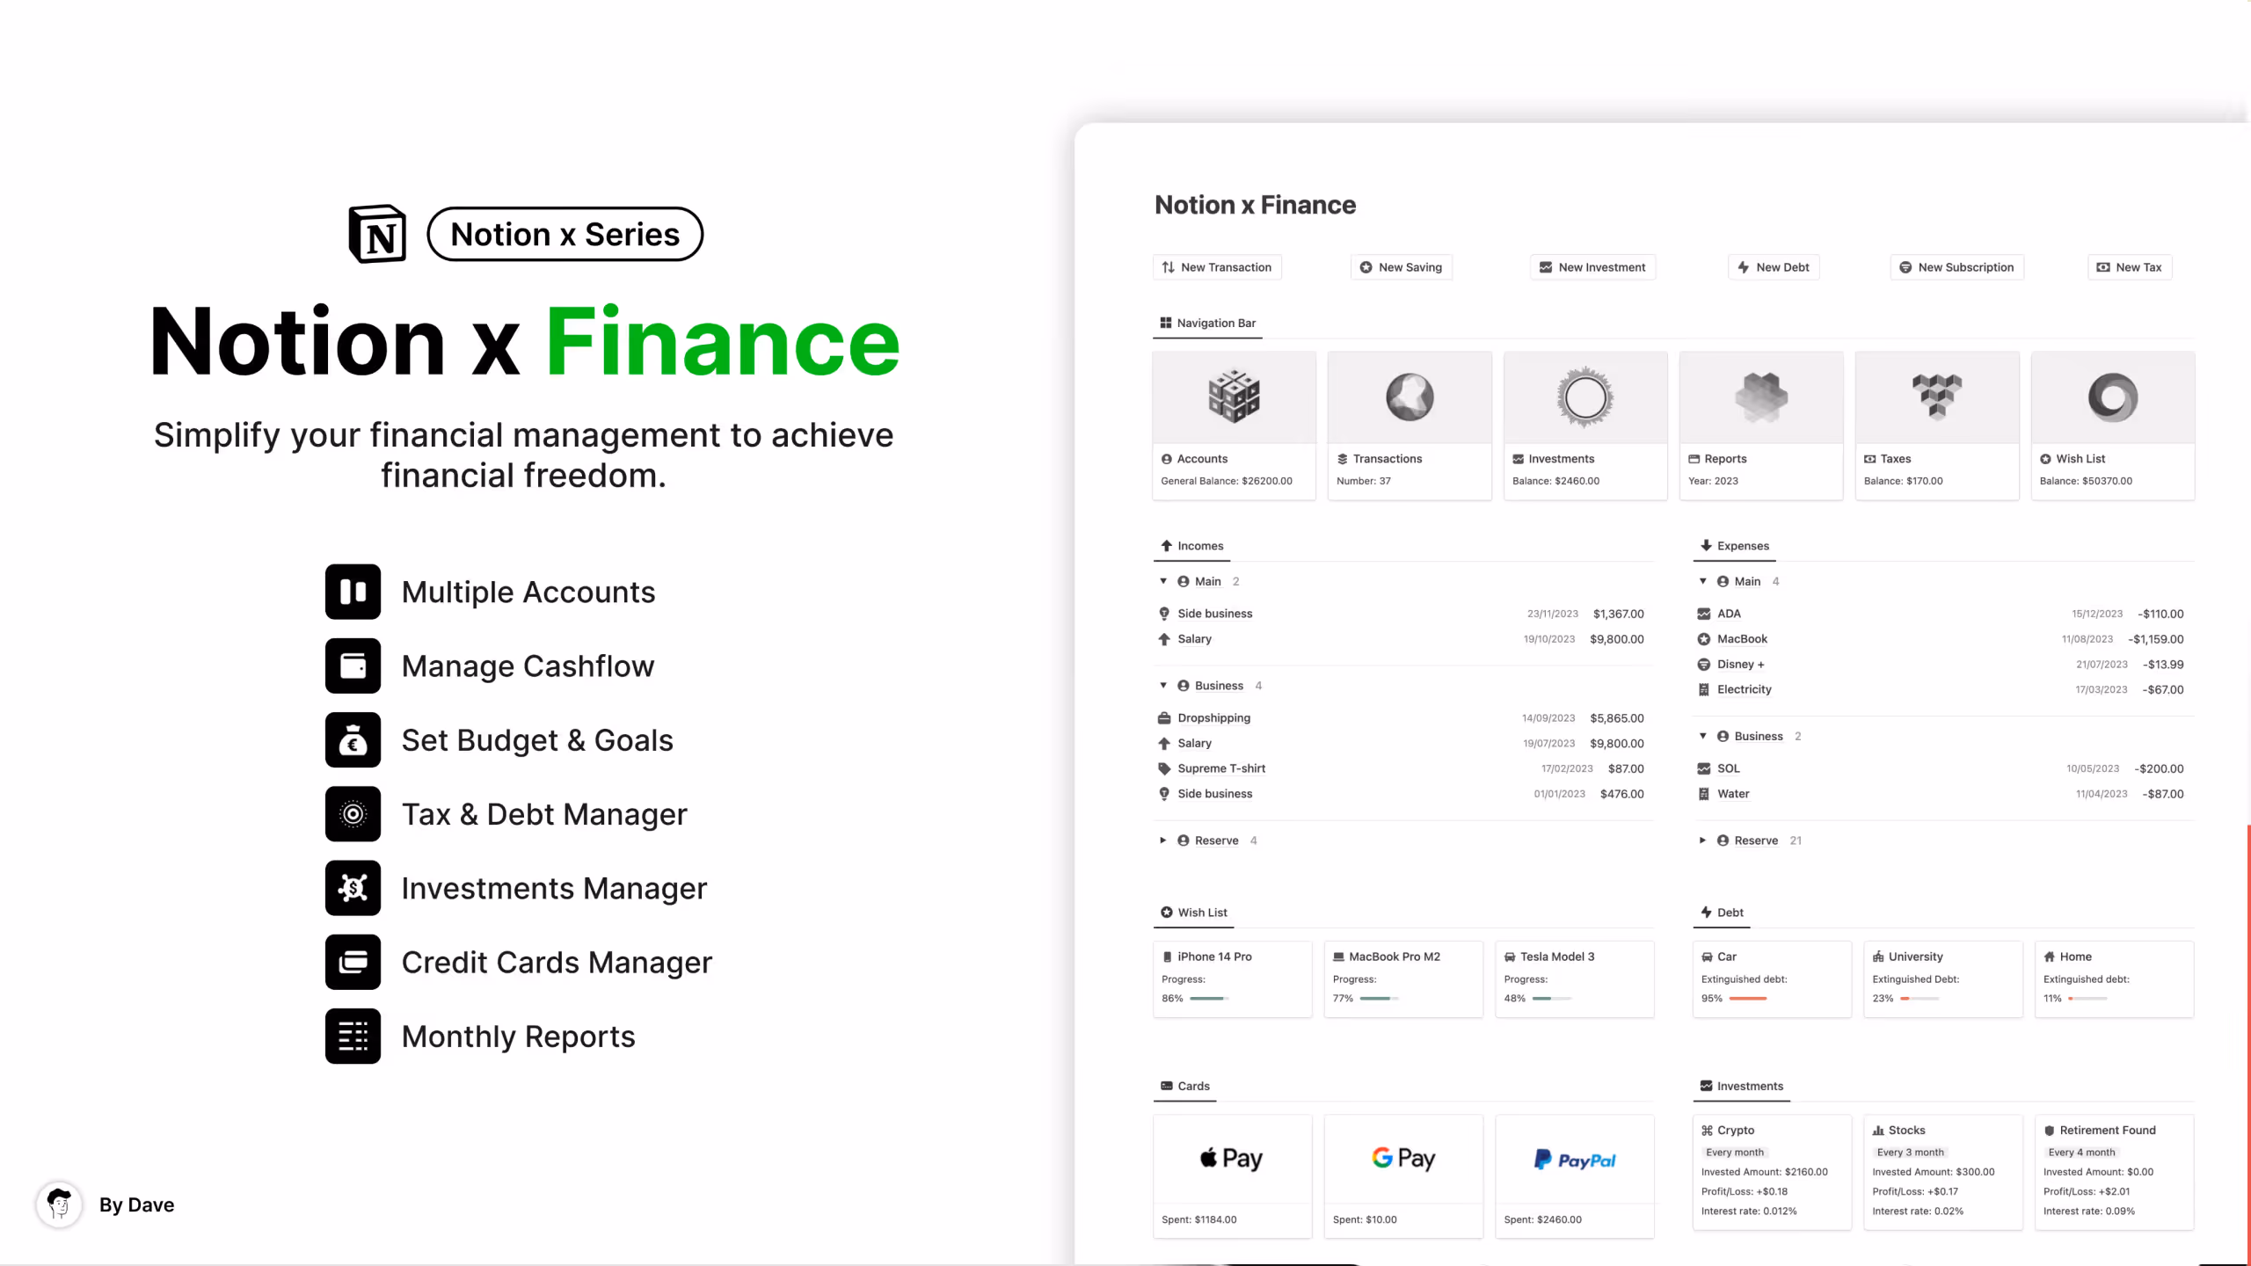Open the Reports navigation card

click(x=1761, y=426)
